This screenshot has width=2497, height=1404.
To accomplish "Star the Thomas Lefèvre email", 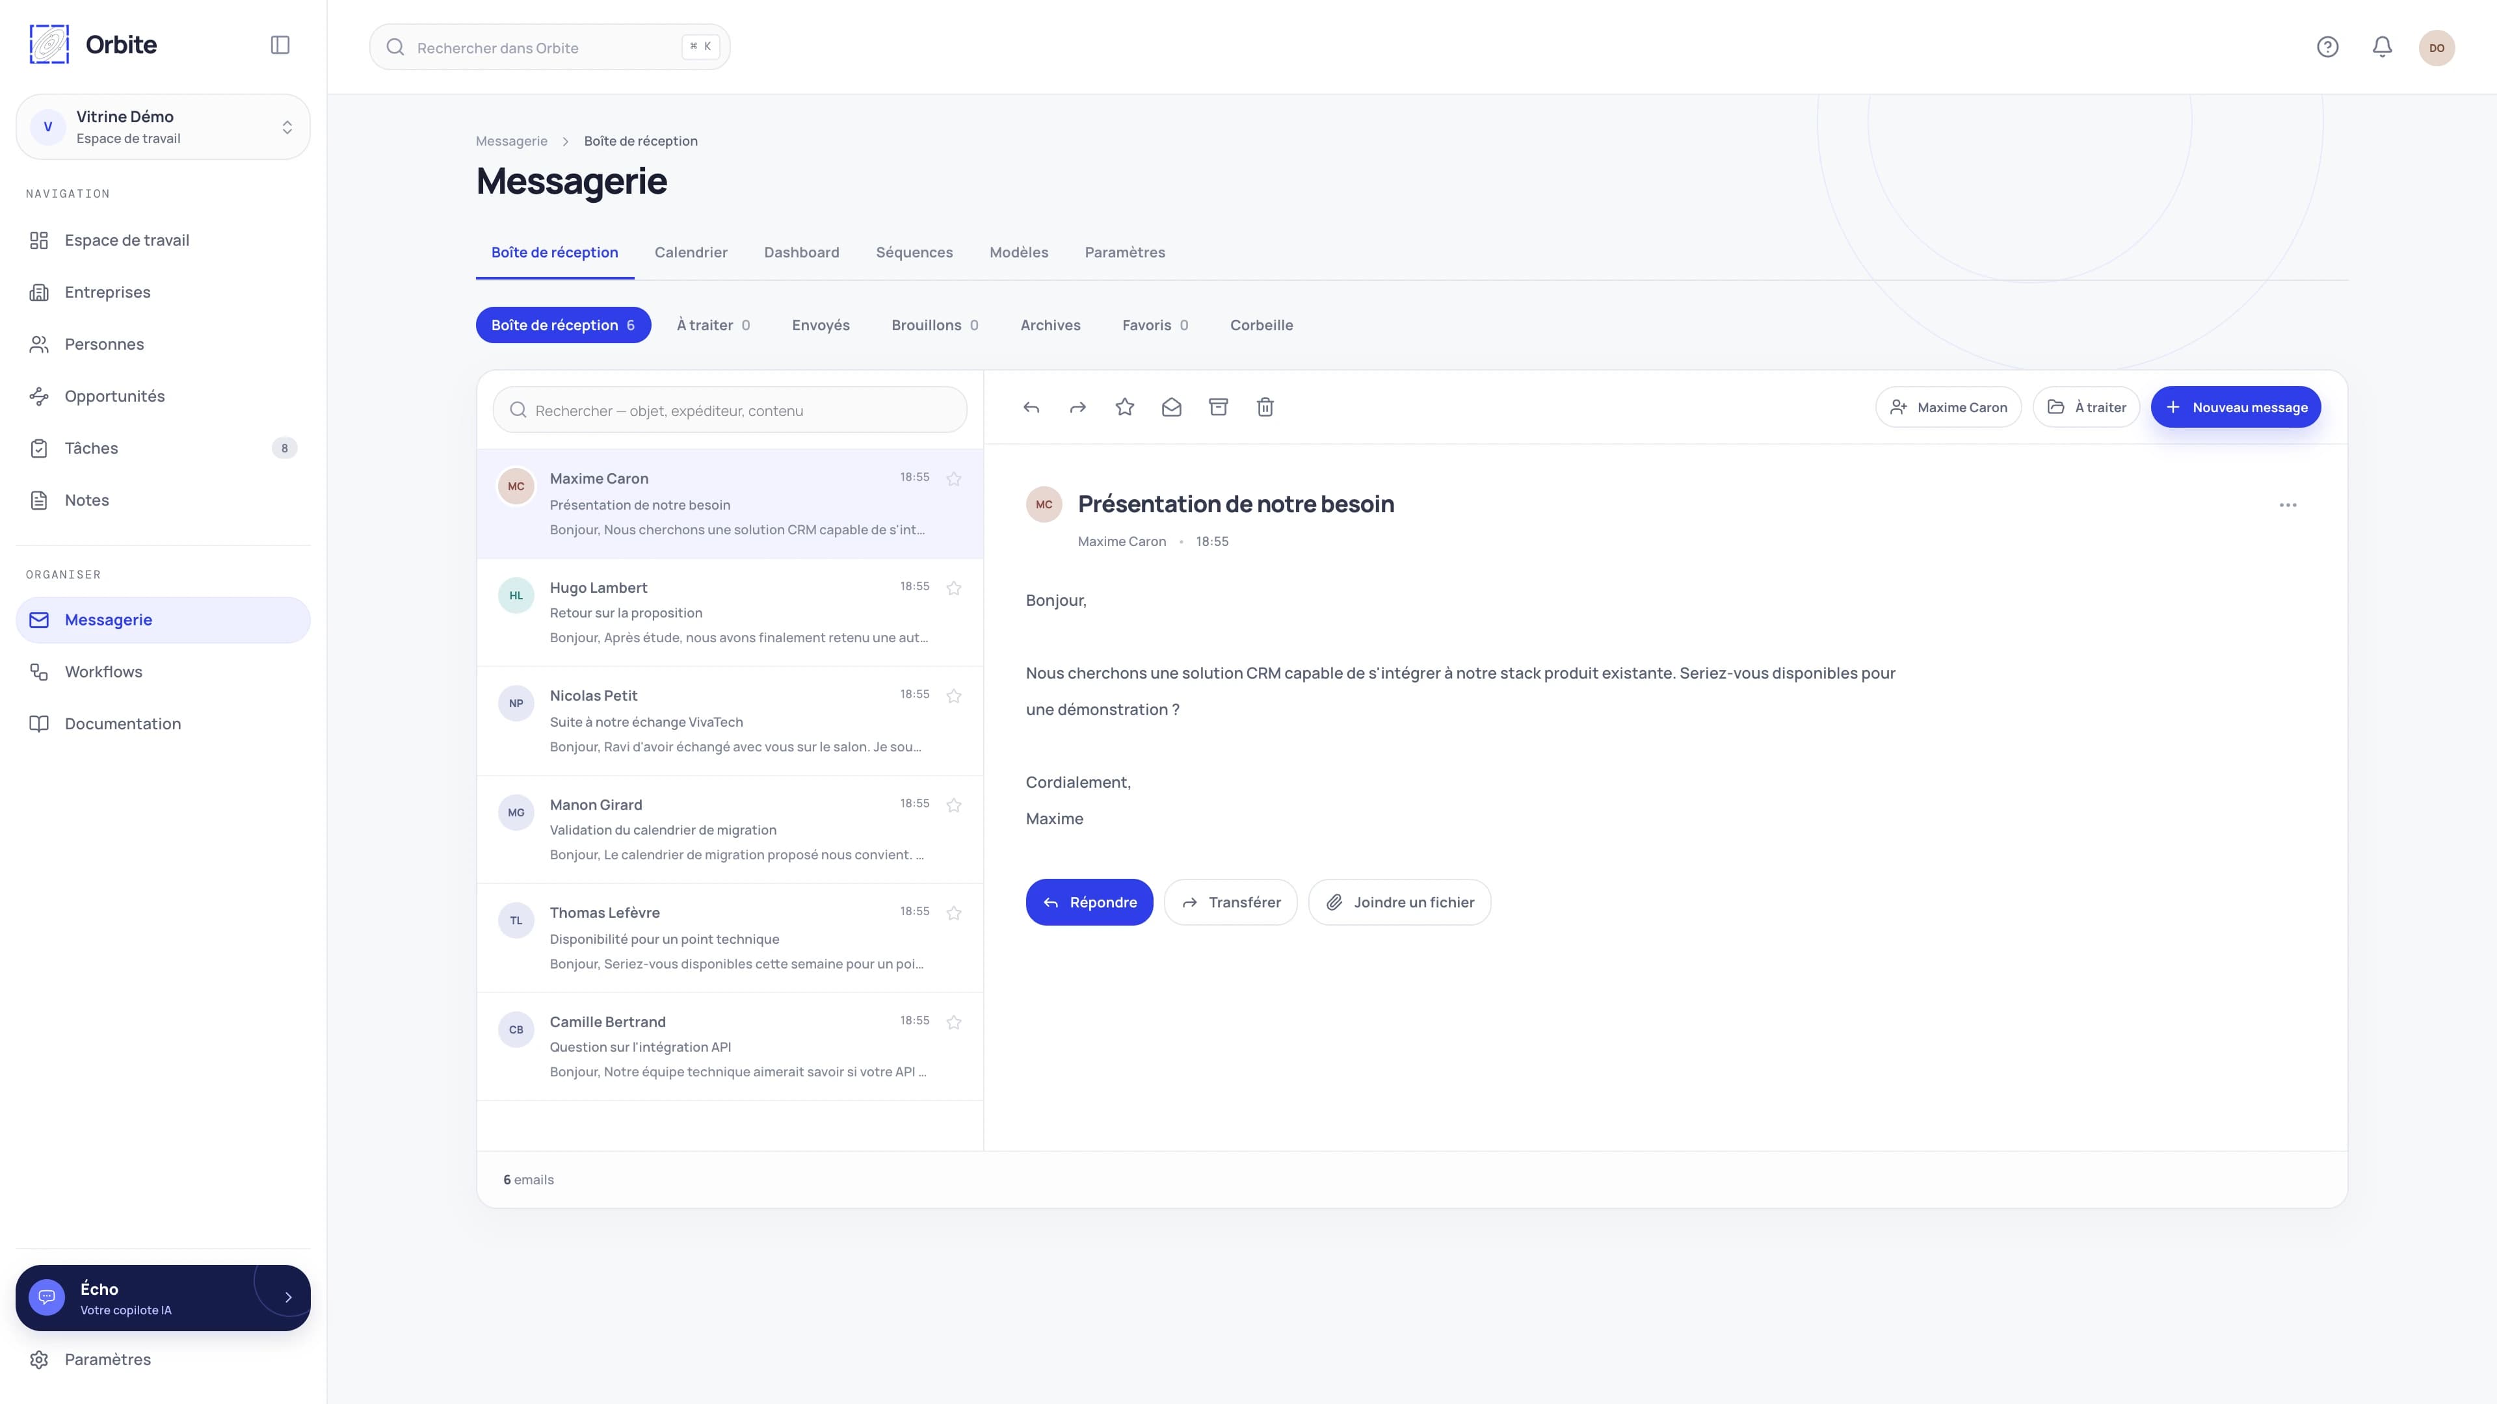I will 954,913.
